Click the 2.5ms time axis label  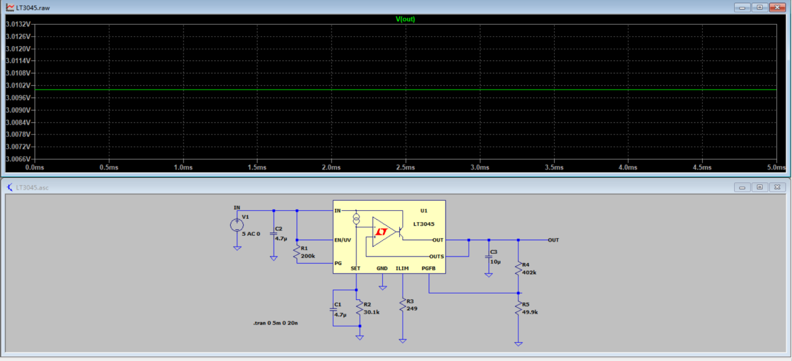(405, 168)
